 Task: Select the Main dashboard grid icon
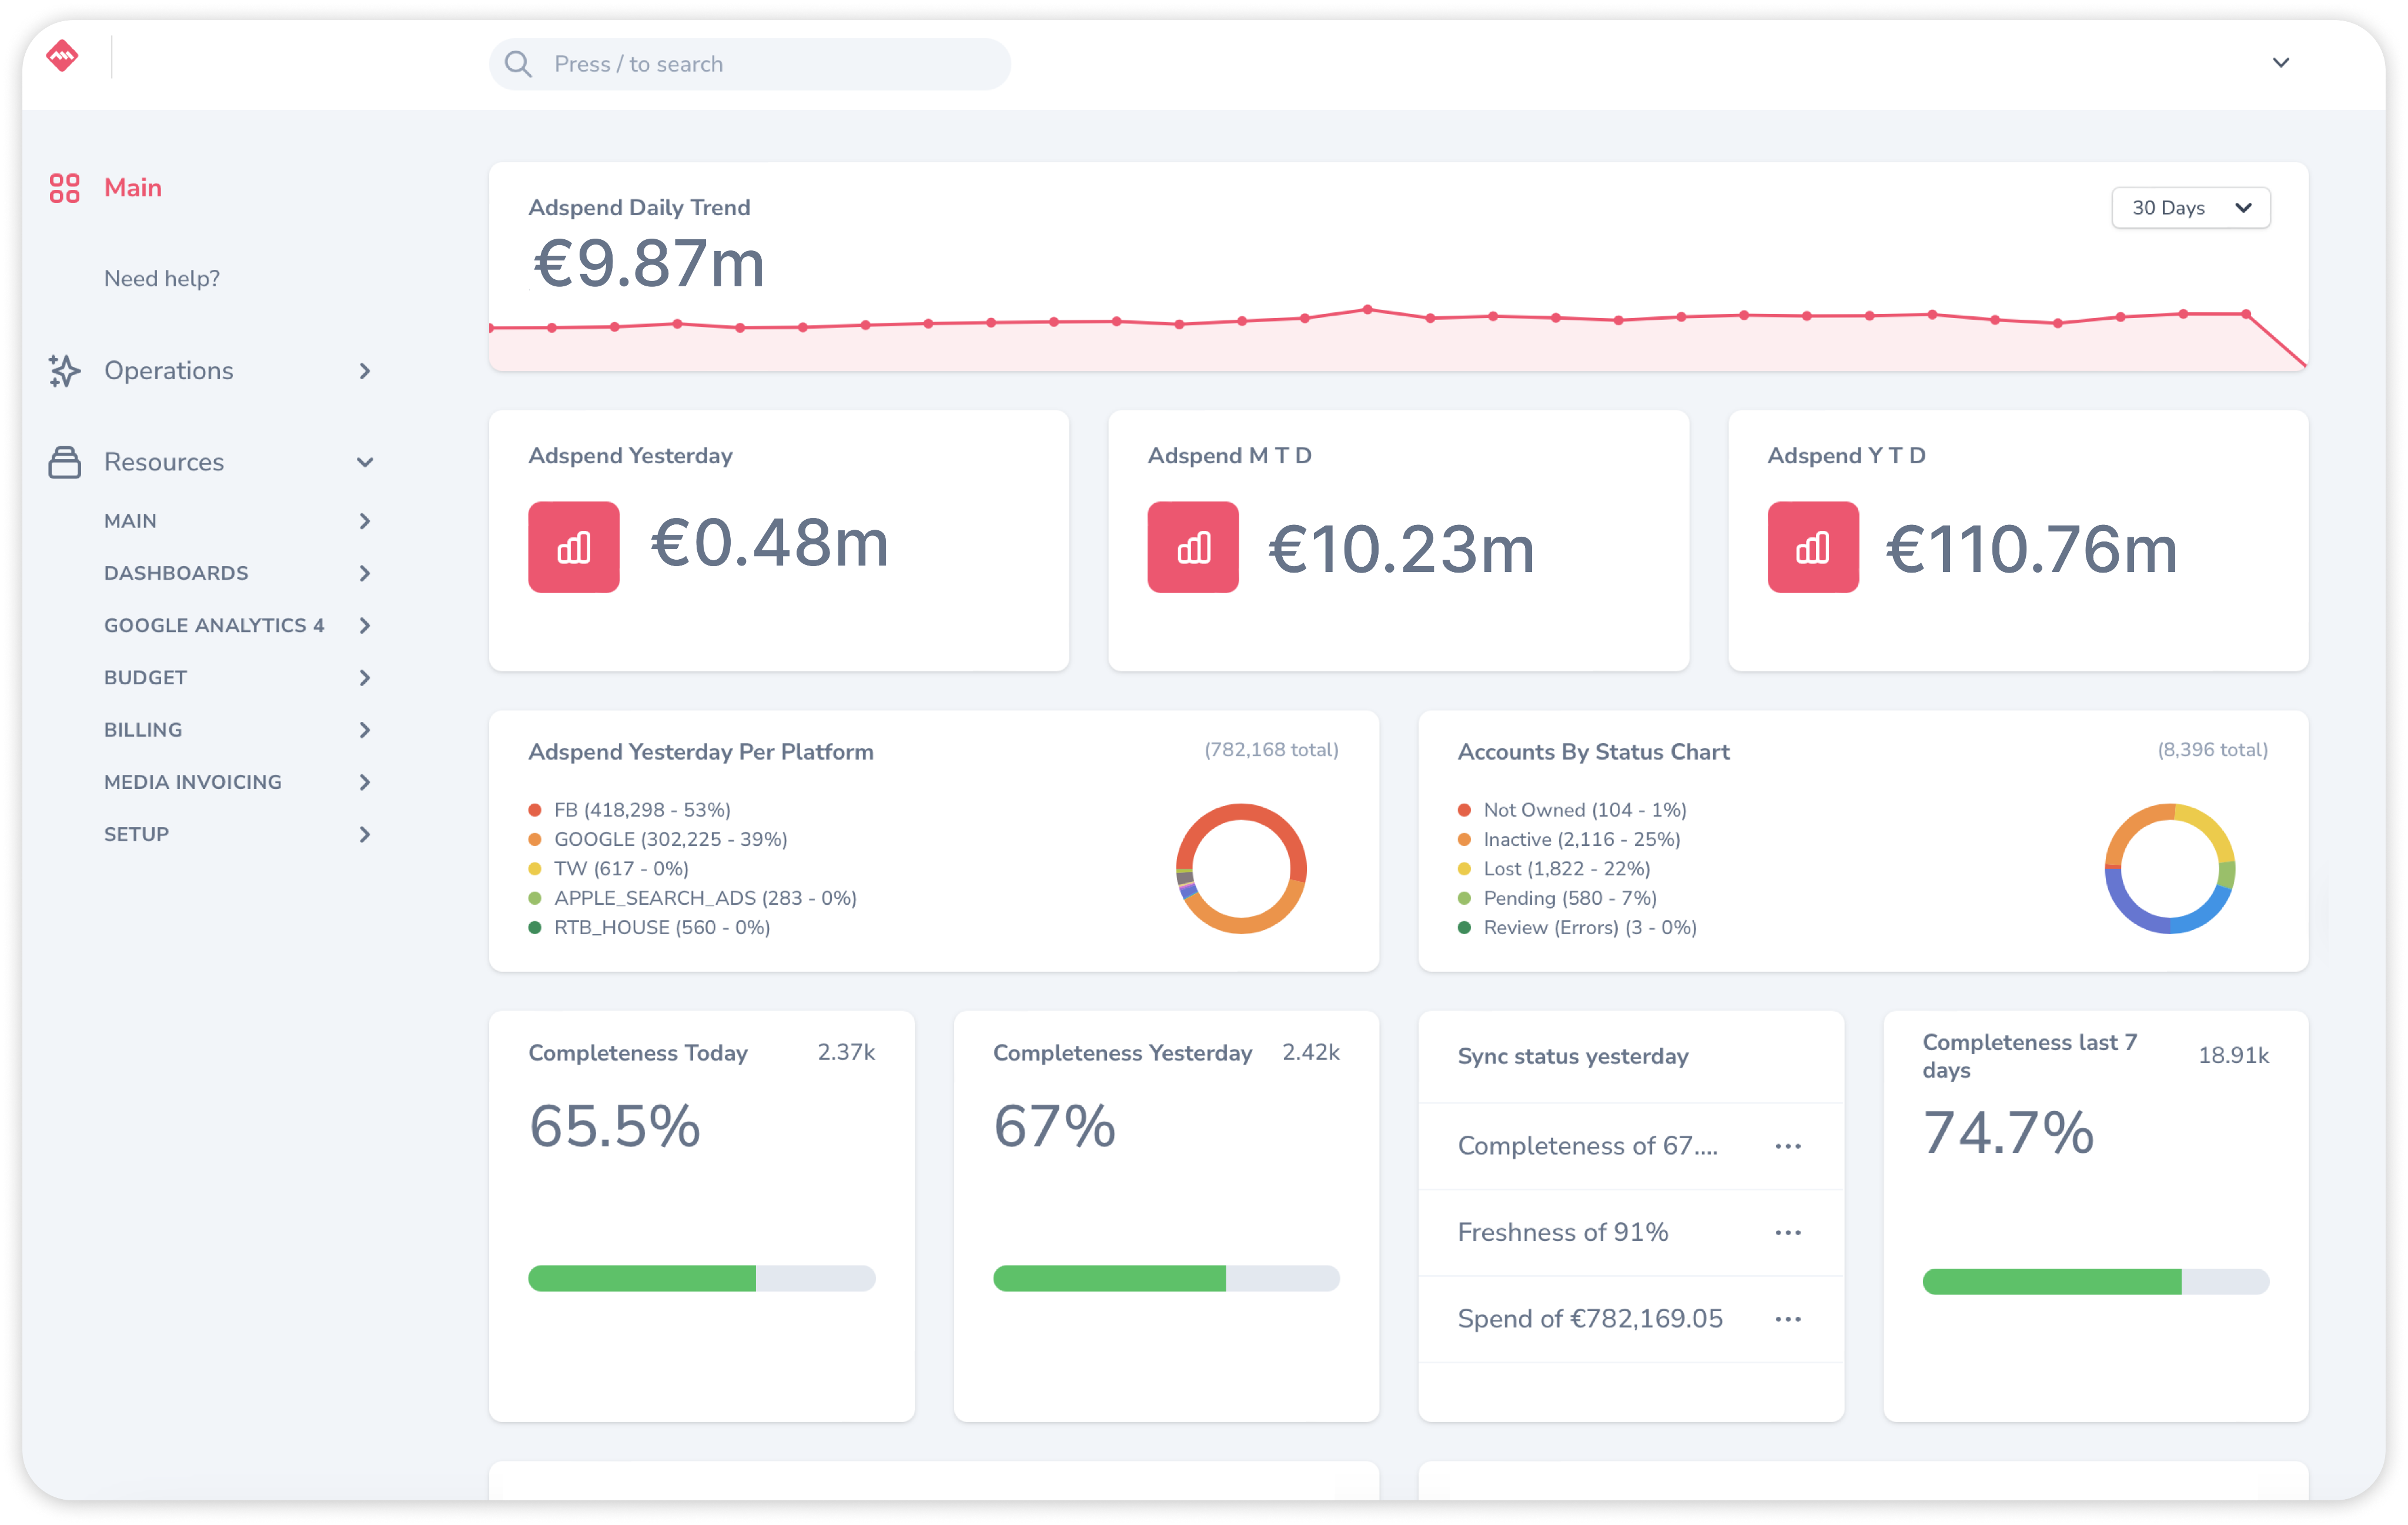[x=64, y=188]
